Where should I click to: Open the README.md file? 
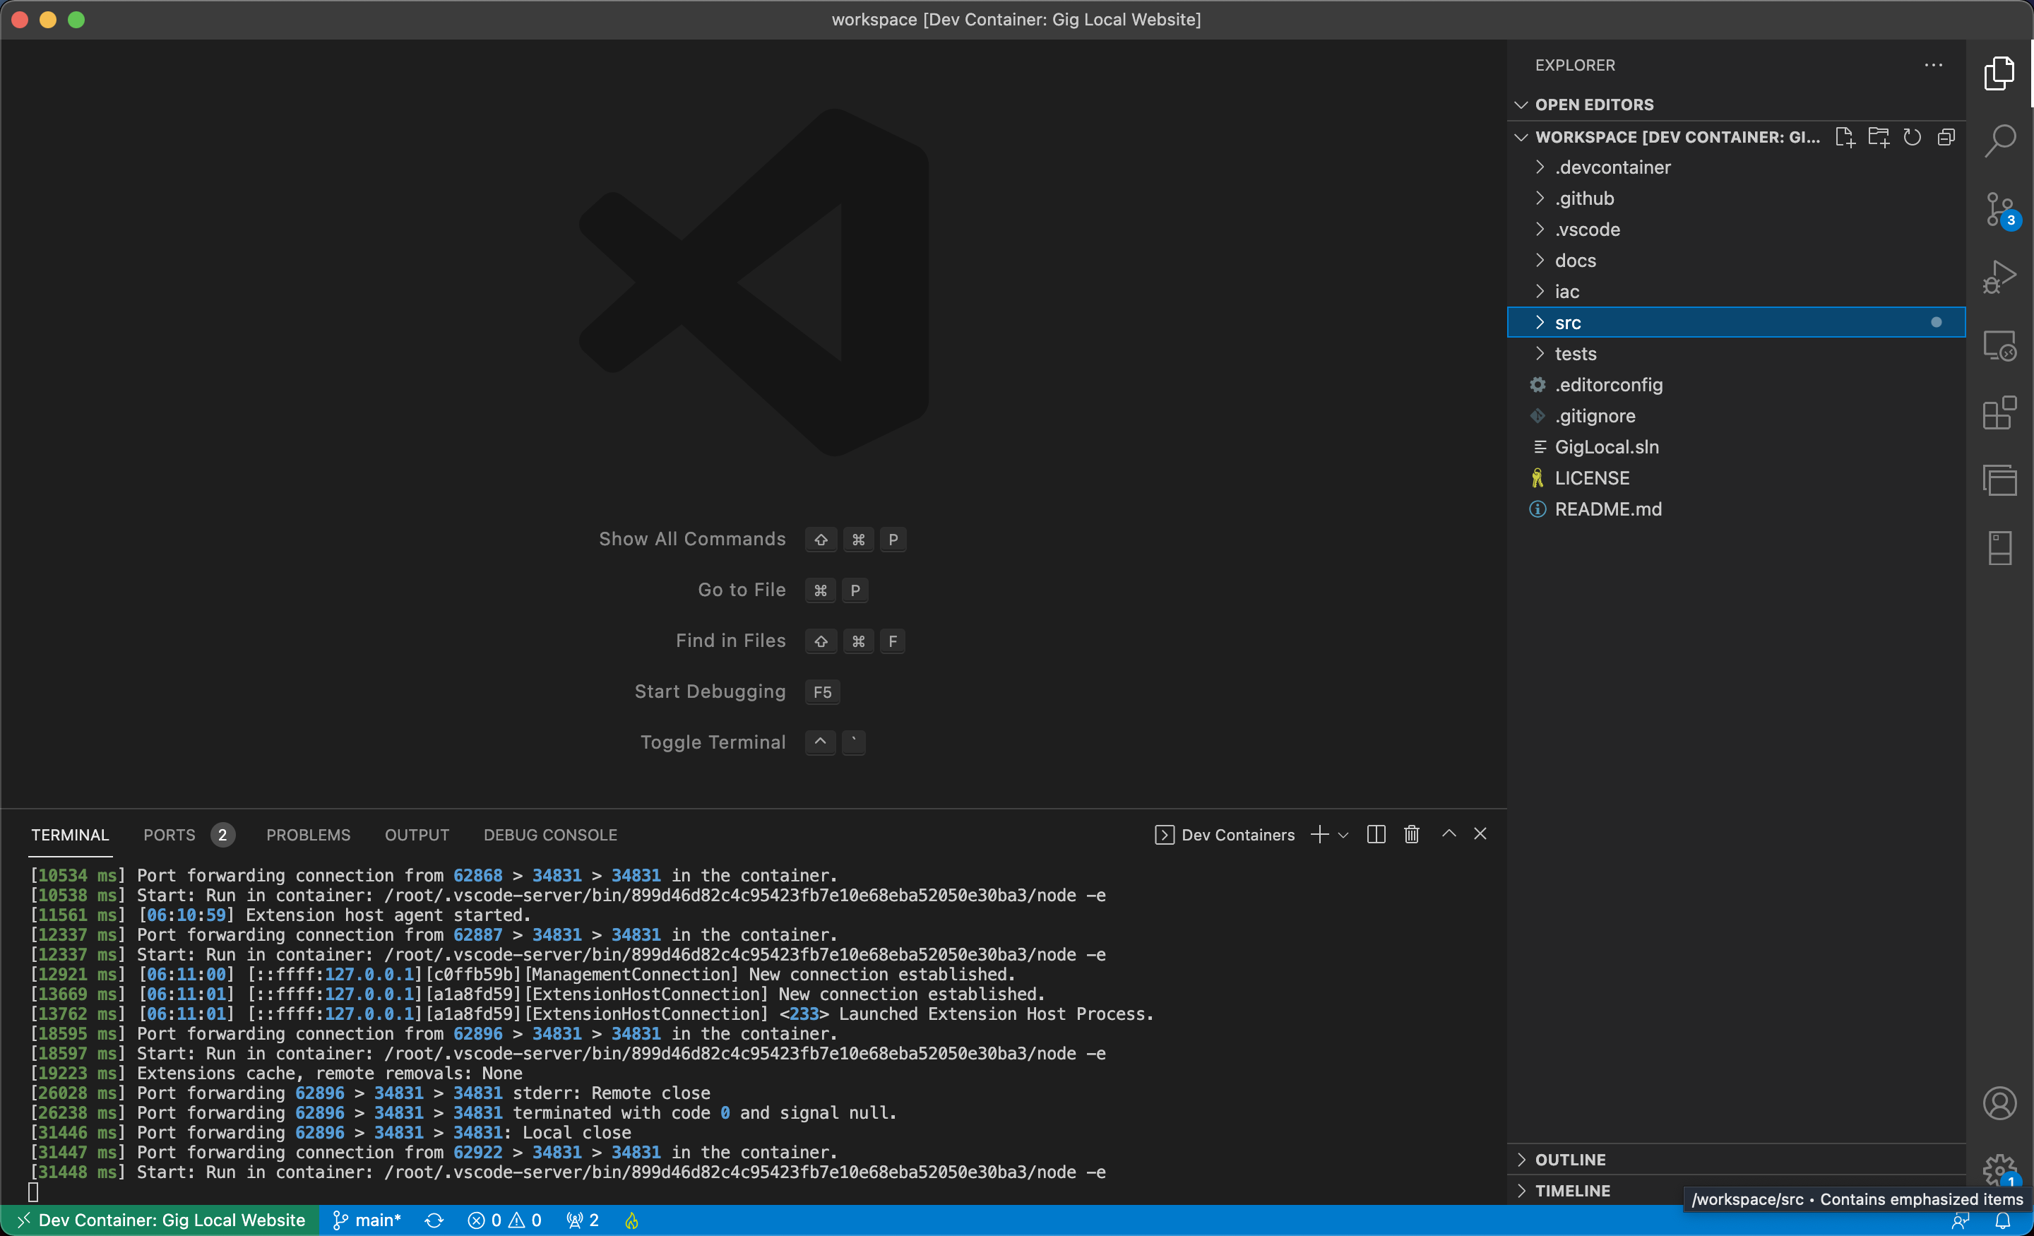coord(1736,509)
